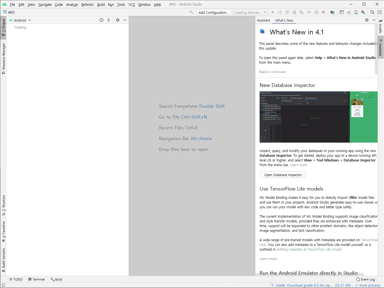The image size is (384, 288).
Task: Open the TODO tool window
Action: coord(16,279)
